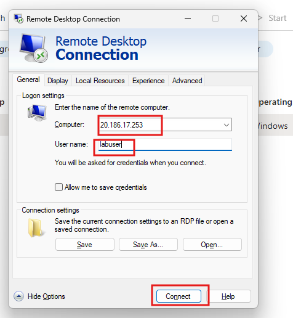
Task: Click the Save As... button
Action: (x=148, y=245)
